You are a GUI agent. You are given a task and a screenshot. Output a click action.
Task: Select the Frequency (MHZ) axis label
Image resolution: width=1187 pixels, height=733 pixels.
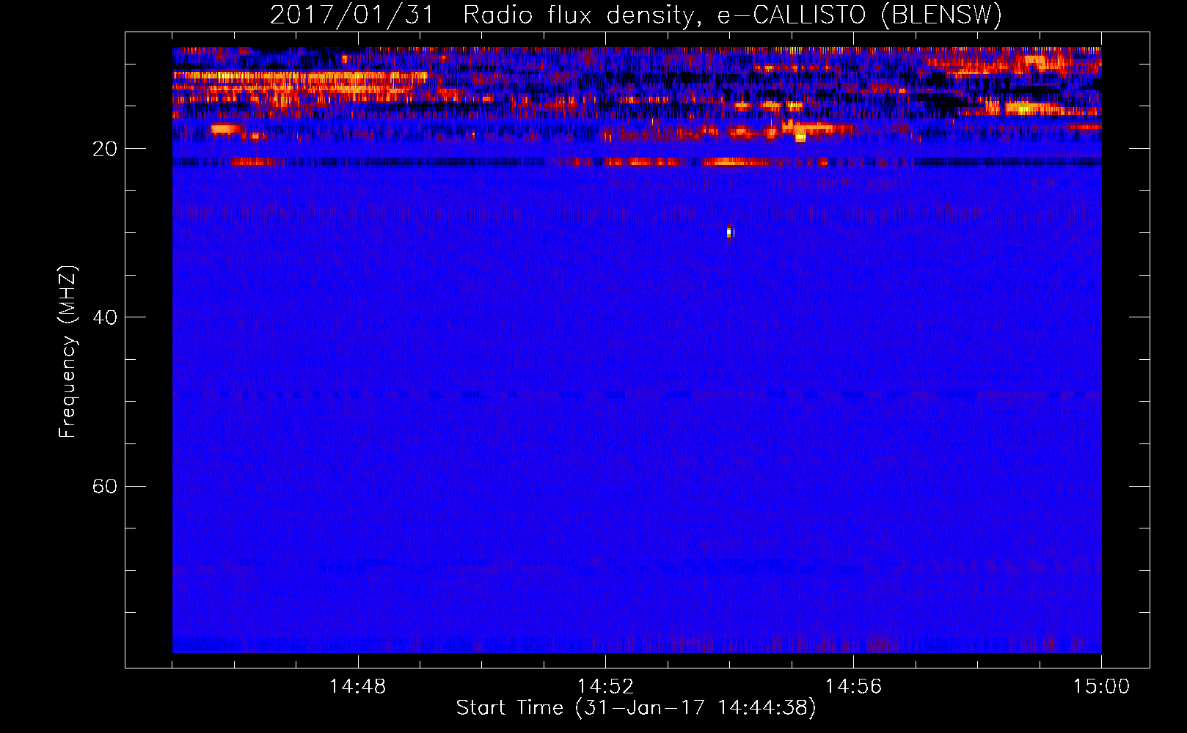[67, 352]
